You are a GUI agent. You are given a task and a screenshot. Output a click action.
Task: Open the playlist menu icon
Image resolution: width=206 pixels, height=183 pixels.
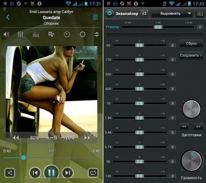tap(95, 17)
